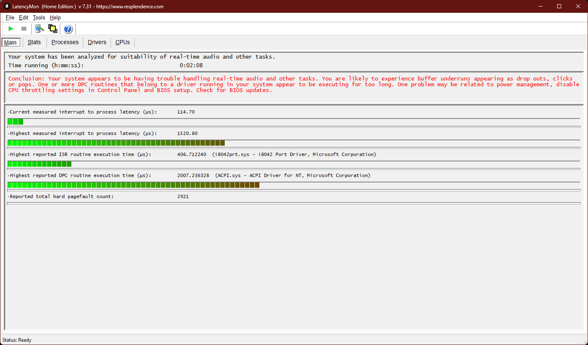Open the Edit menu
The image size is (588, 345).
coord(24,18)
